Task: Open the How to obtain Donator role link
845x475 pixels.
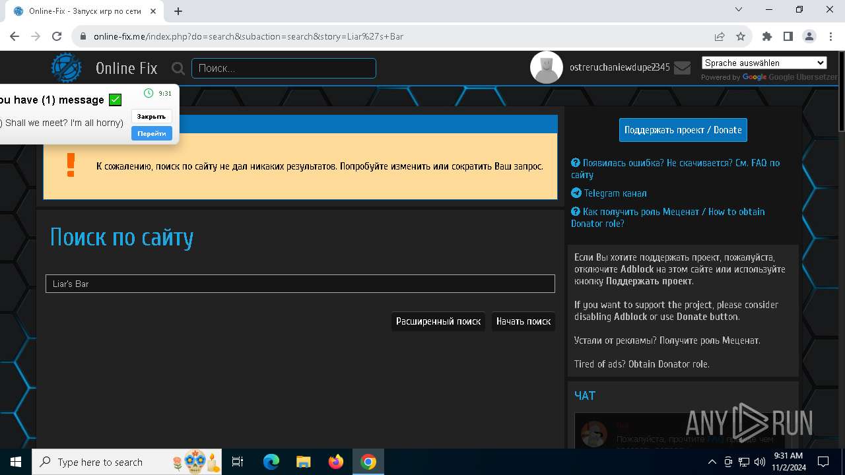Action: click(x=668, y=217)
